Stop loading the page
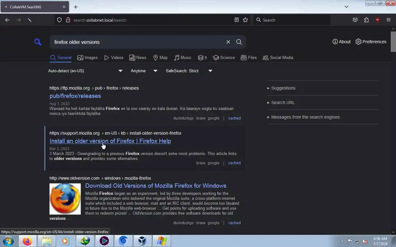The width and height of the screenshot is (396, 247). (30, 20)
